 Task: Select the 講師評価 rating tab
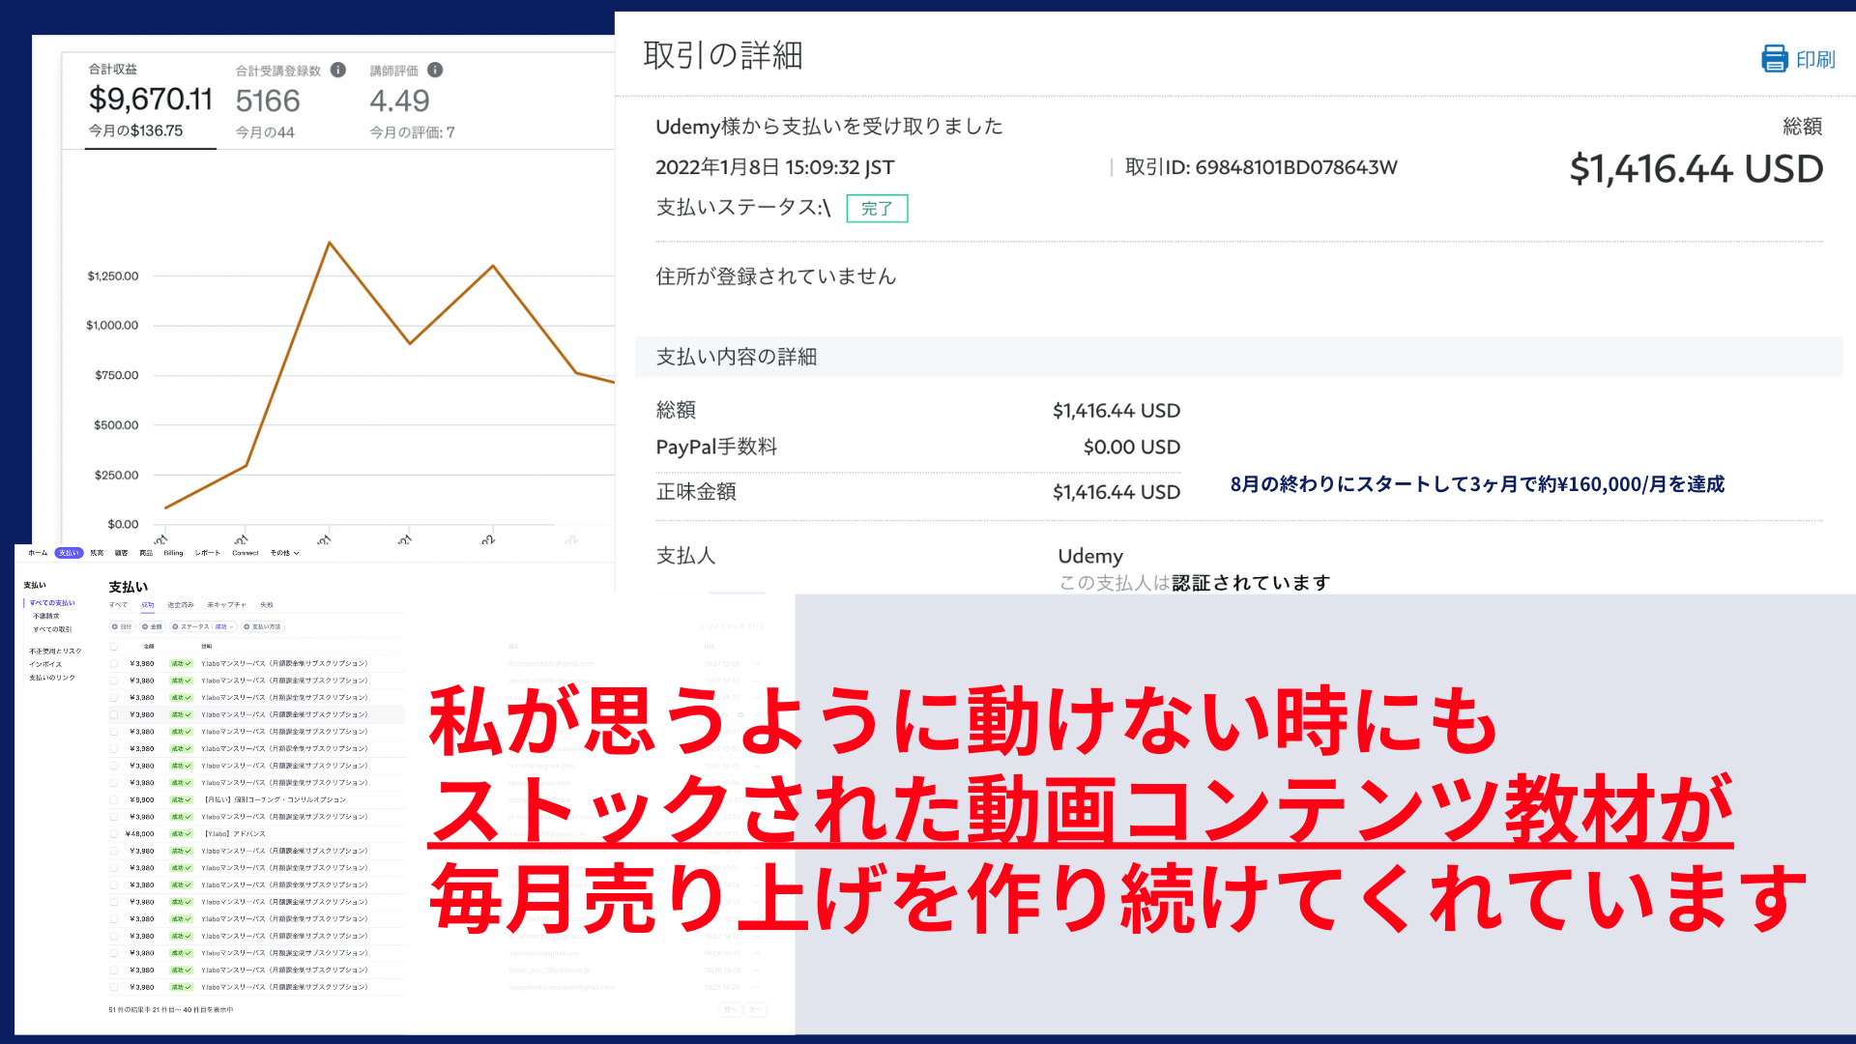click(x=413, y=101)
